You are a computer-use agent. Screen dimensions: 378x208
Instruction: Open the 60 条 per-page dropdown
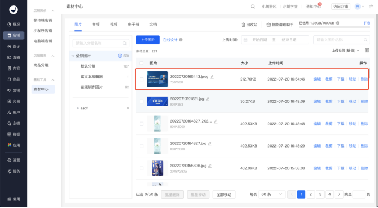(272, 194)
